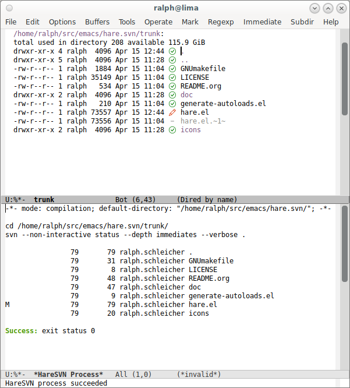Open the doc directory in dired

coord(186,95)
